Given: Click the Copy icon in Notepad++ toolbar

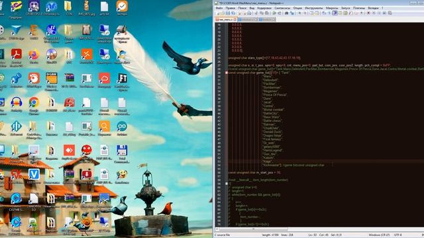Looking at the screenshot, I should 262,13.
